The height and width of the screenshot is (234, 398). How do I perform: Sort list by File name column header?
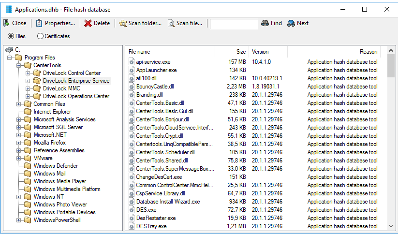click(x=169, y=52)
